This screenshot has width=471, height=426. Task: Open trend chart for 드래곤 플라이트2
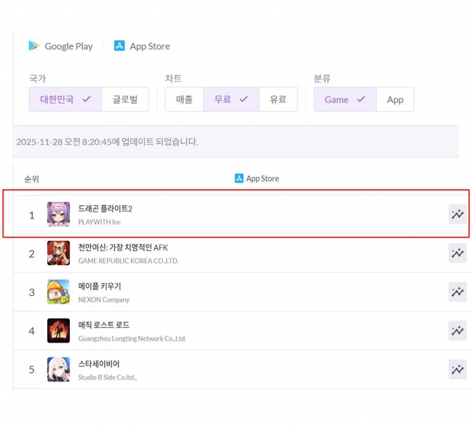pos(457,215)
